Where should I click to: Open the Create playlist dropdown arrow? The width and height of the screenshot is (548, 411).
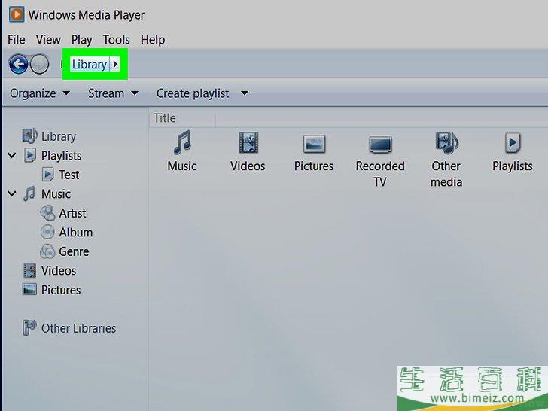(x=245, y=93)
